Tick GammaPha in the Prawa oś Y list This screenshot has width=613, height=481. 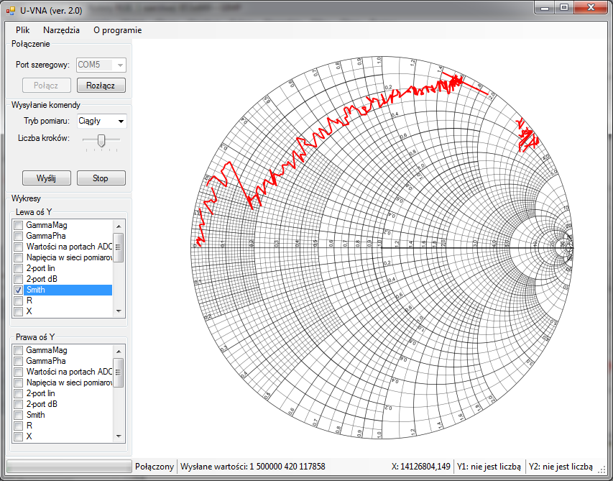19,361
